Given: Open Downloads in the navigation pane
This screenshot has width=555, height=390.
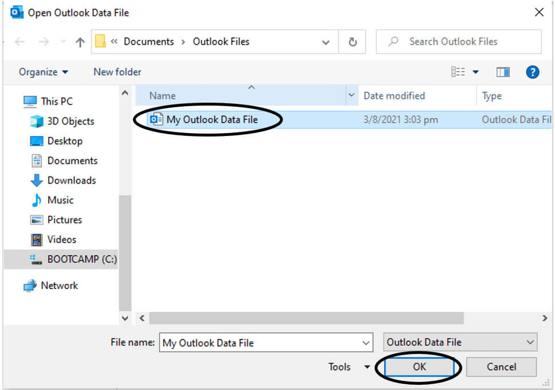Looking at the screenshot, I should click(72, 181).
